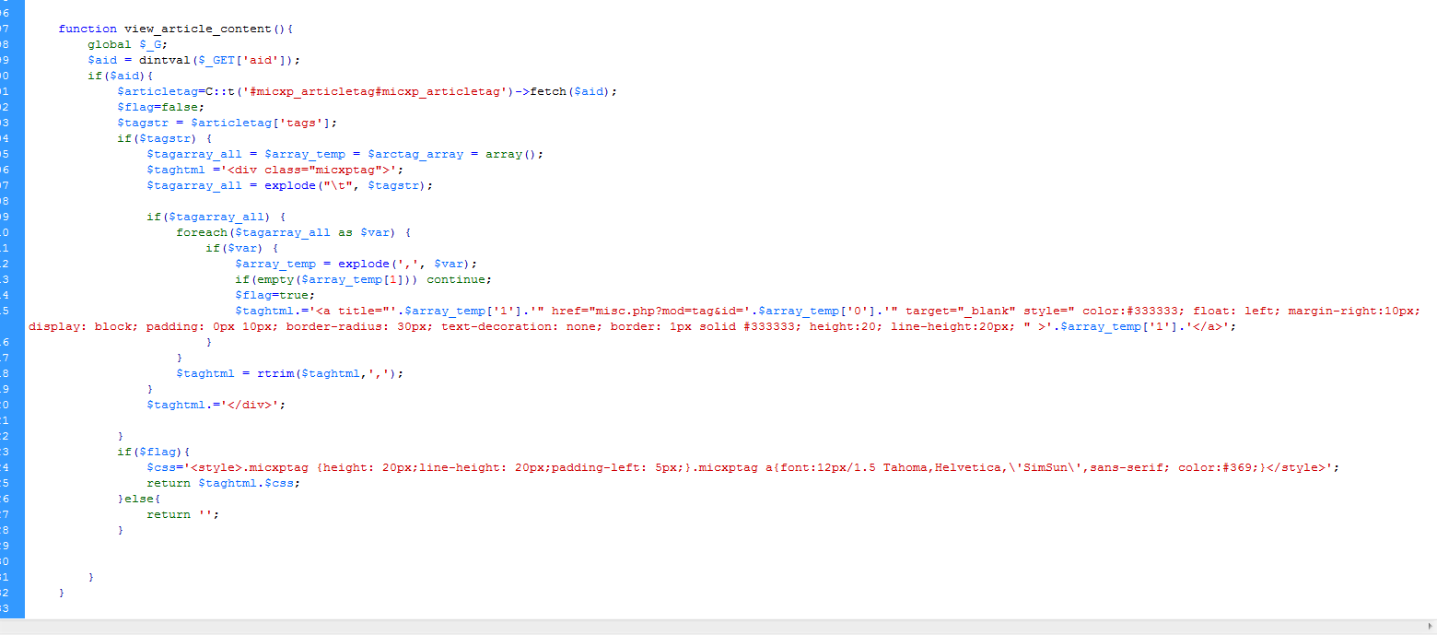The width and height of the screenshot is (1437, 635).
Task: Click '->fetch($aid);' method call
Action: [567, 91]
